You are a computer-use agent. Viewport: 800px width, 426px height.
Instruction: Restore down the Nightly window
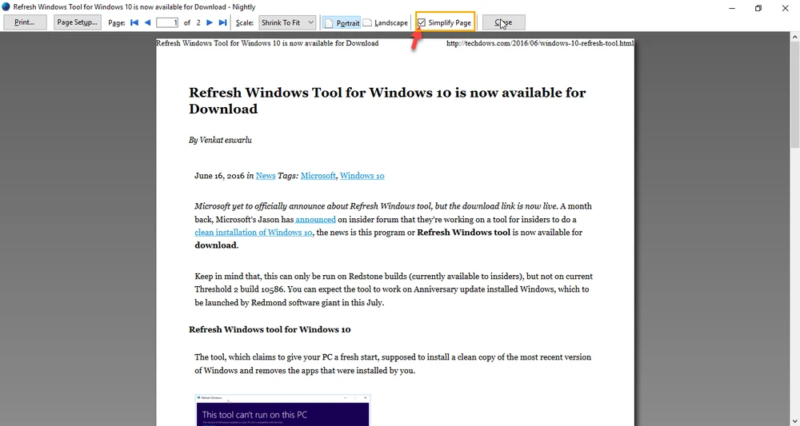758,8
